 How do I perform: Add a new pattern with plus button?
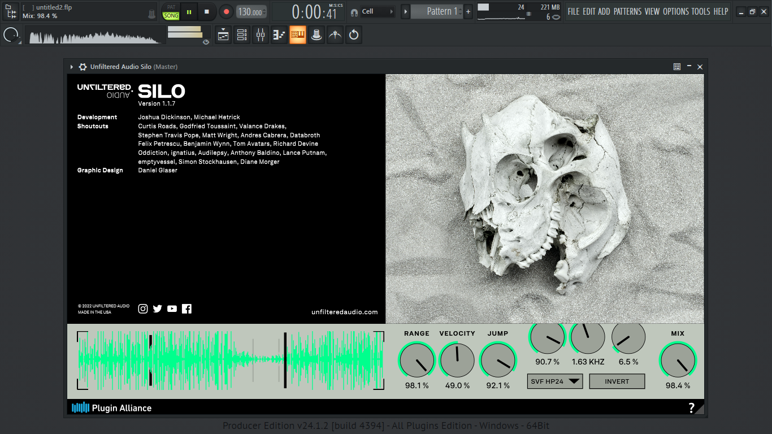[468, 11]
